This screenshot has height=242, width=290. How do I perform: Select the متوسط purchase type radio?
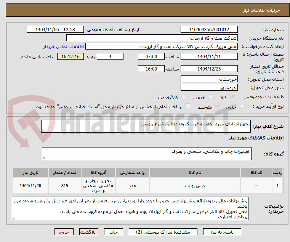tap(218, 106)
